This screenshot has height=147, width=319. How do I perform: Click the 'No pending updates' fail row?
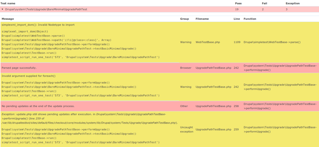click(x=159, y=106)
